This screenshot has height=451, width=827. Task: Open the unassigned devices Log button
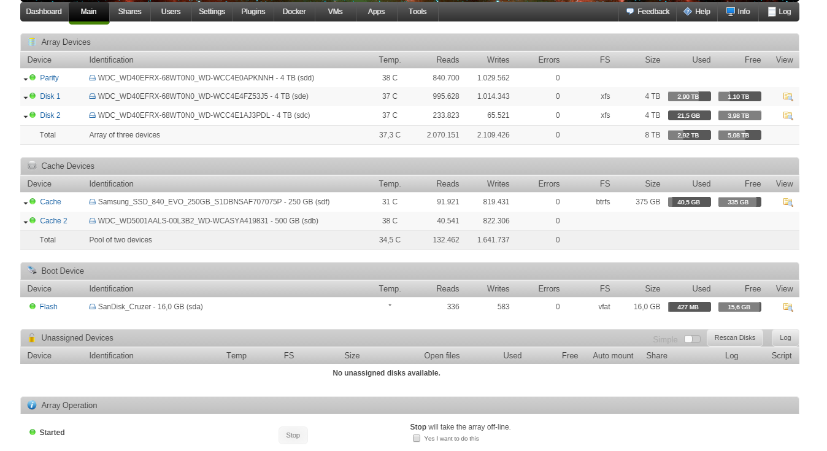(x=785, y=338)
